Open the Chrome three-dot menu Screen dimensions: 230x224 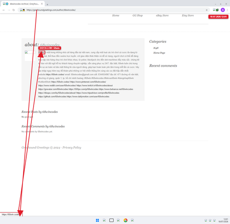(227, 10)
